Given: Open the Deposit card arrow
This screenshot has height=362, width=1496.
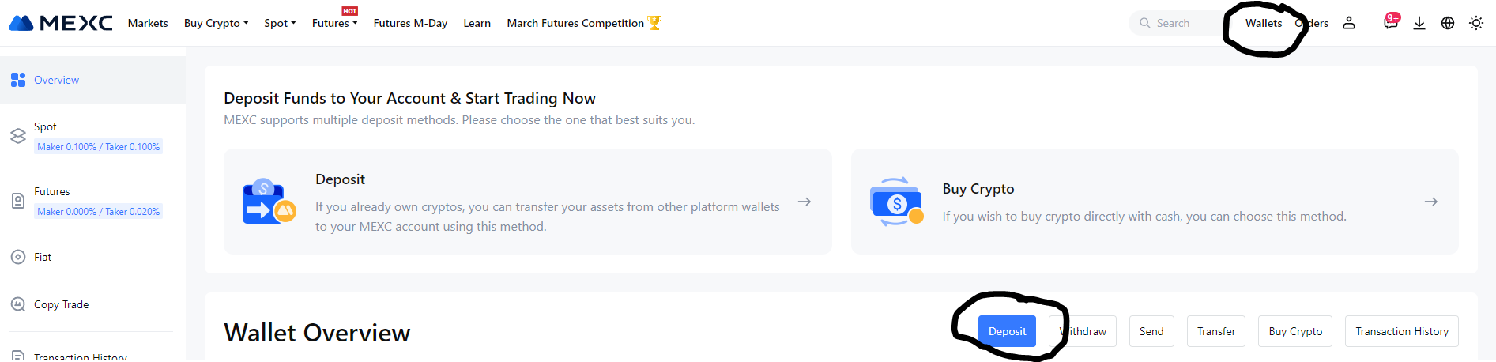Looking at the screenshot, I should [x=805, y=202].
